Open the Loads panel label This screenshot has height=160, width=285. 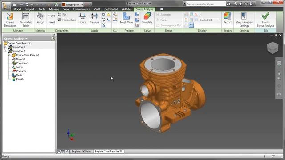[94, 31]
